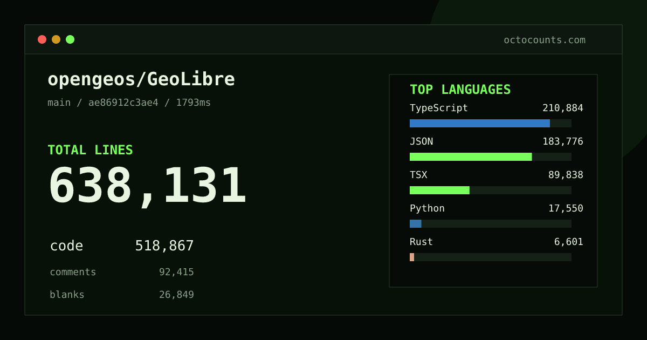Select the 183,776 JSON count
647x340 pixels.
pos(563,141)
